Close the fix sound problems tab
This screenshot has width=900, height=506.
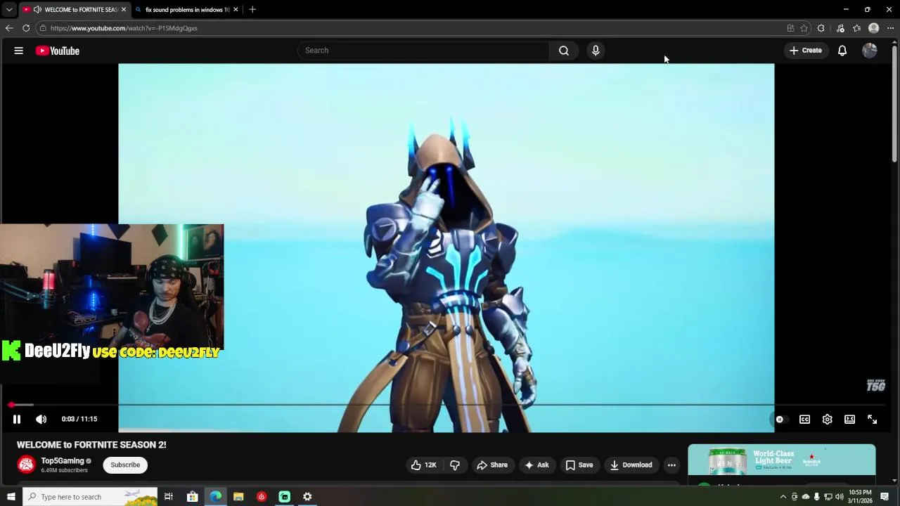(x=236, y=10)
